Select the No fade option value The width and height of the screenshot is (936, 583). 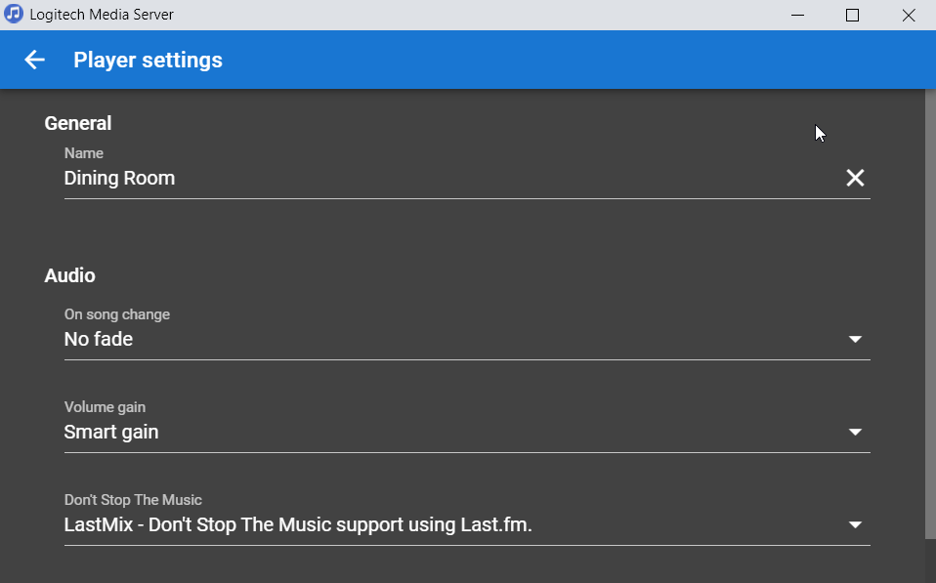pos(99,339)
